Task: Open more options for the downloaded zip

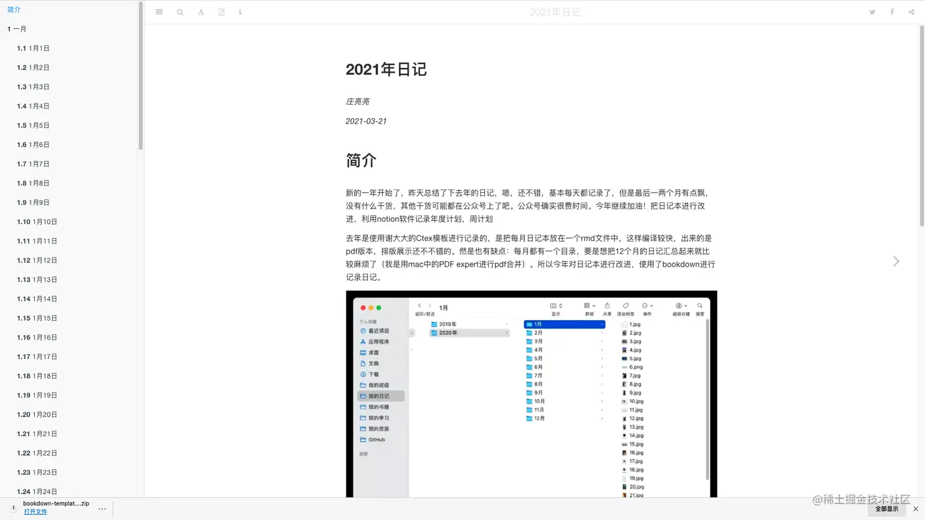Action: tap(102, 508)
